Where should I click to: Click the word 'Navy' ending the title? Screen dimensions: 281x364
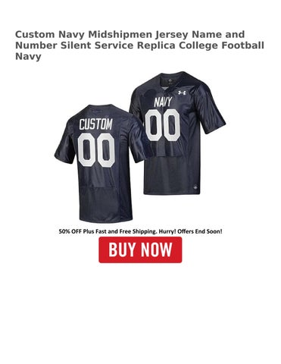[28, 57]
